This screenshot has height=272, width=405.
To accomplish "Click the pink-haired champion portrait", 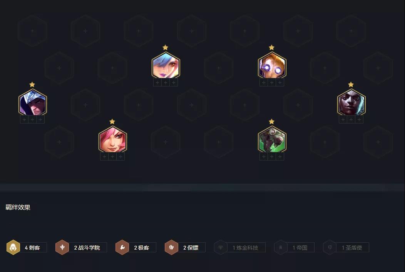I will [113, 140].
